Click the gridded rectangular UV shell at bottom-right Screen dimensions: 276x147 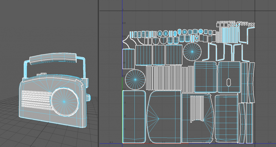pyautogui.click(x=226, y=118)
